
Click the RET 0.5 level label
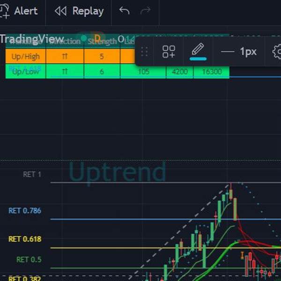[x=29, y=259]
